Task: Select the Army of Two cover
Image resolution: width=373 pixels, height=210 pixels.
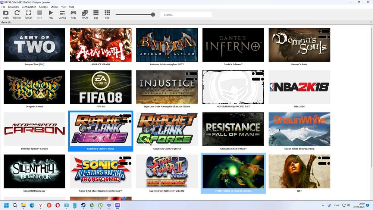Action: click(x=34, y=45)
